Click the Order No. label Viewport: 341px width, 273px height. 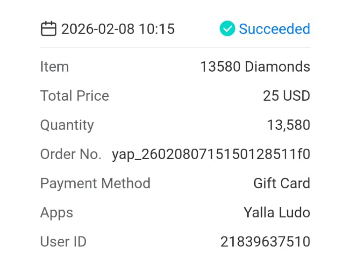pyautogui.click(x=71, y=154)
